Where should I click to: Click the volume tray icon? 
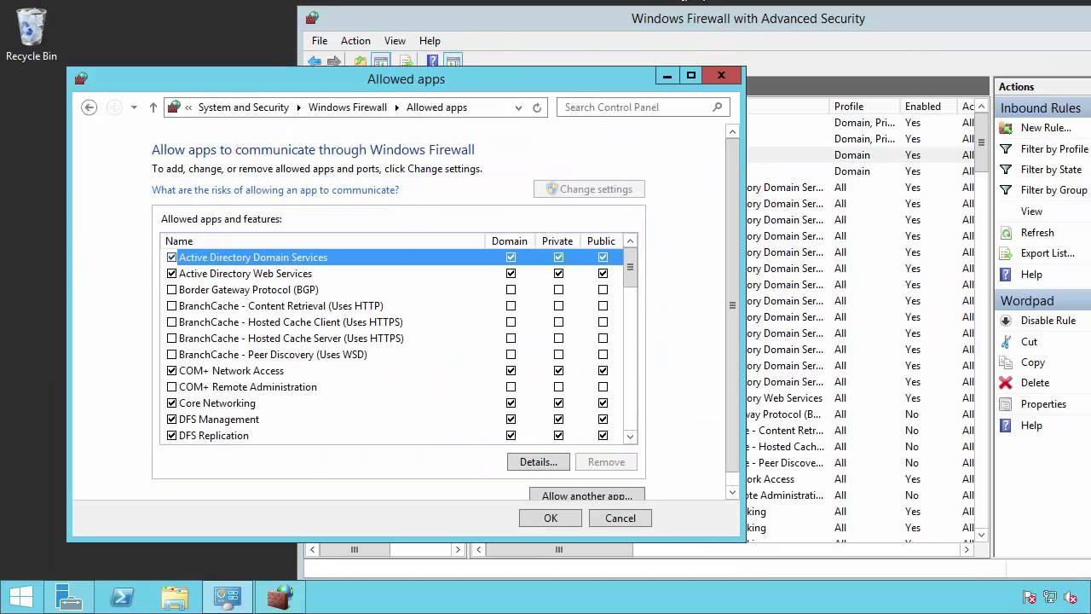pyautogui.click(x=1071, y=598)
